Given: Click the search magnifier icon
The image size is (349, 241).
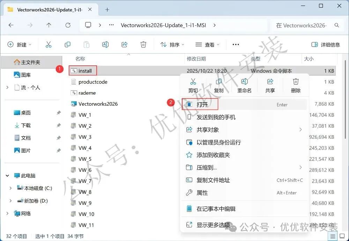Looking at the screenshot, I should (x=337, y=25).
